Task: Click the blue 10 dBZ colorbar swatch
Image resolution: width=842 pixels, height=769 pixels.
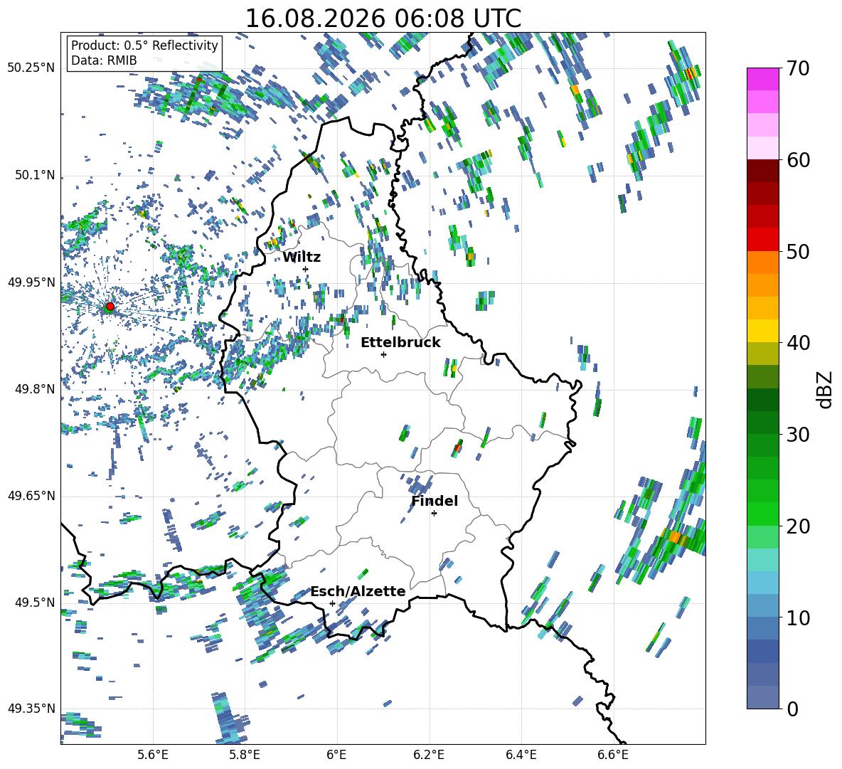Action: 762,605
